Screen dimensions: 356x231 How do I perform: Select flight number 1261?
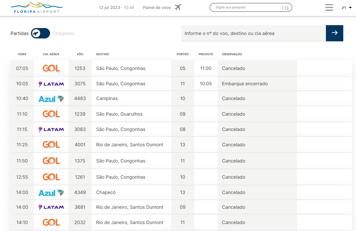pos(80,177)
